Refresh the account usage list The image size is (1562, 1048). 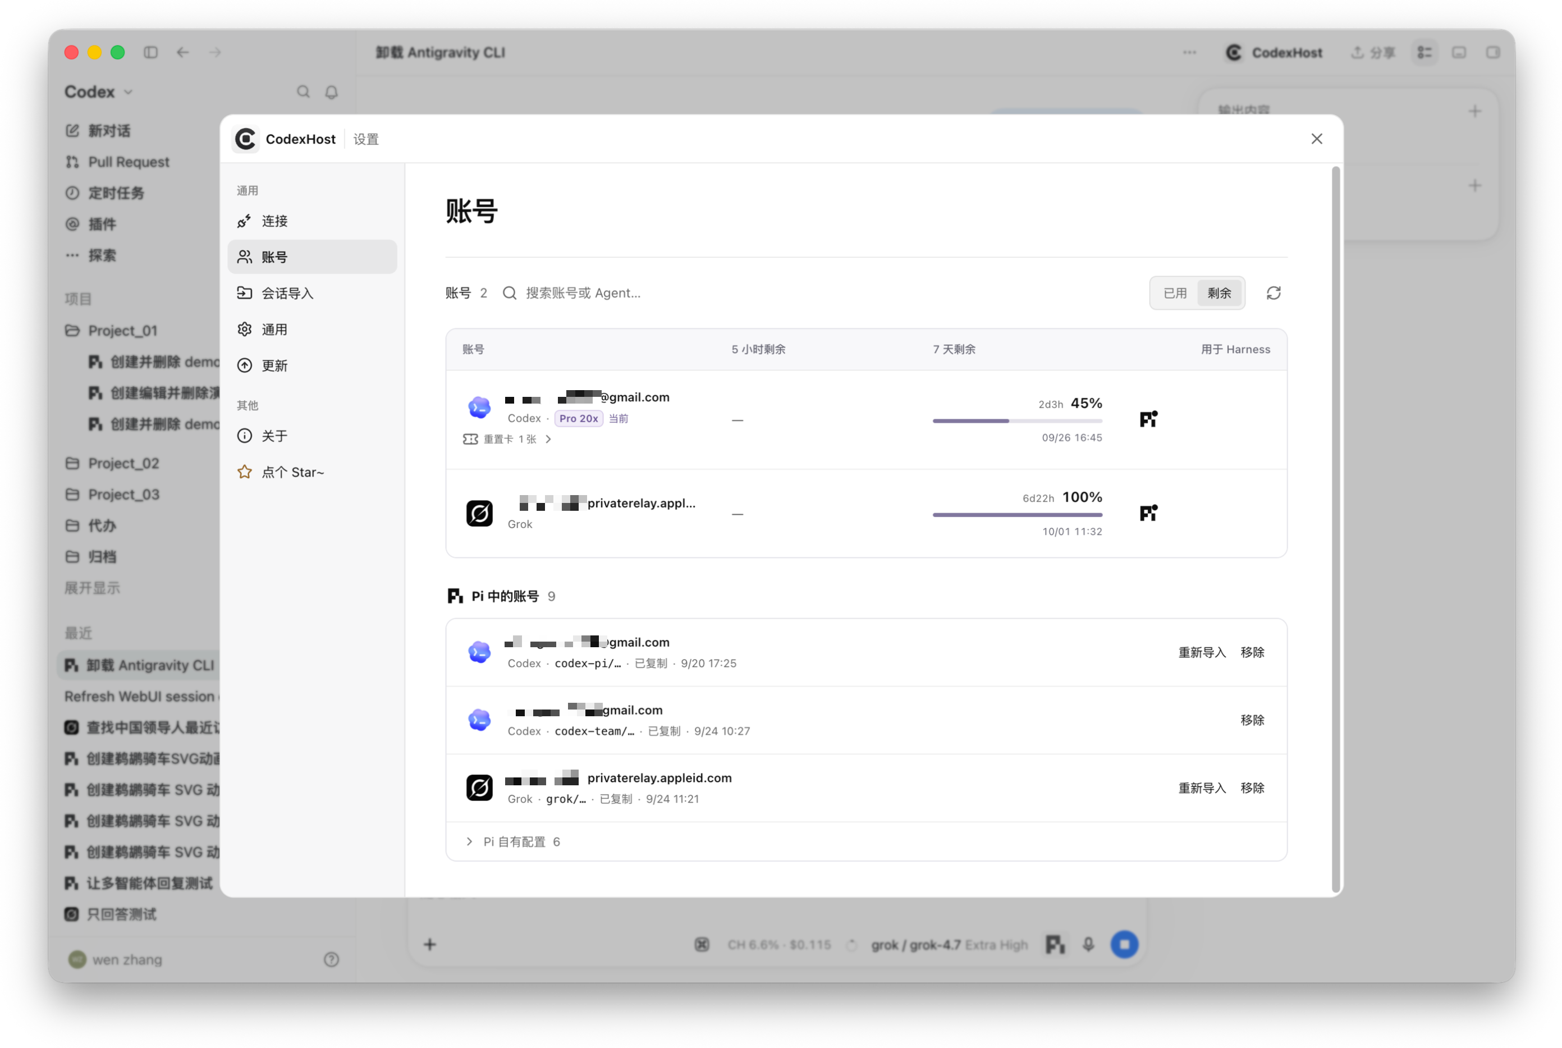(1274, 293)
